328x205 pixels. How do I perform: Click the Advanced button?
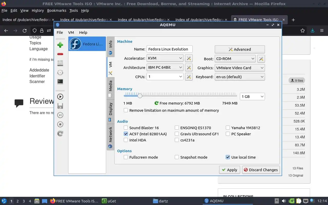click(240, 49)
